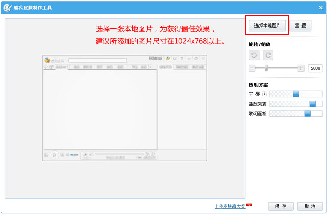327x214 pixels.
Task: Click the 选择本地图片 button
Action: (x=267, y=26)
